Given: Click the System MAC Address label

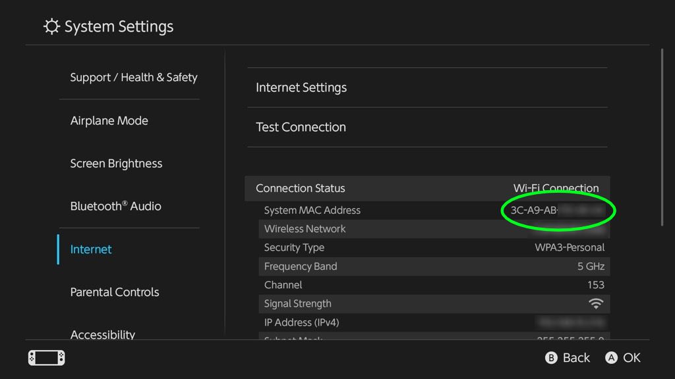Looking at the screenshot, I should coord(312,210).
